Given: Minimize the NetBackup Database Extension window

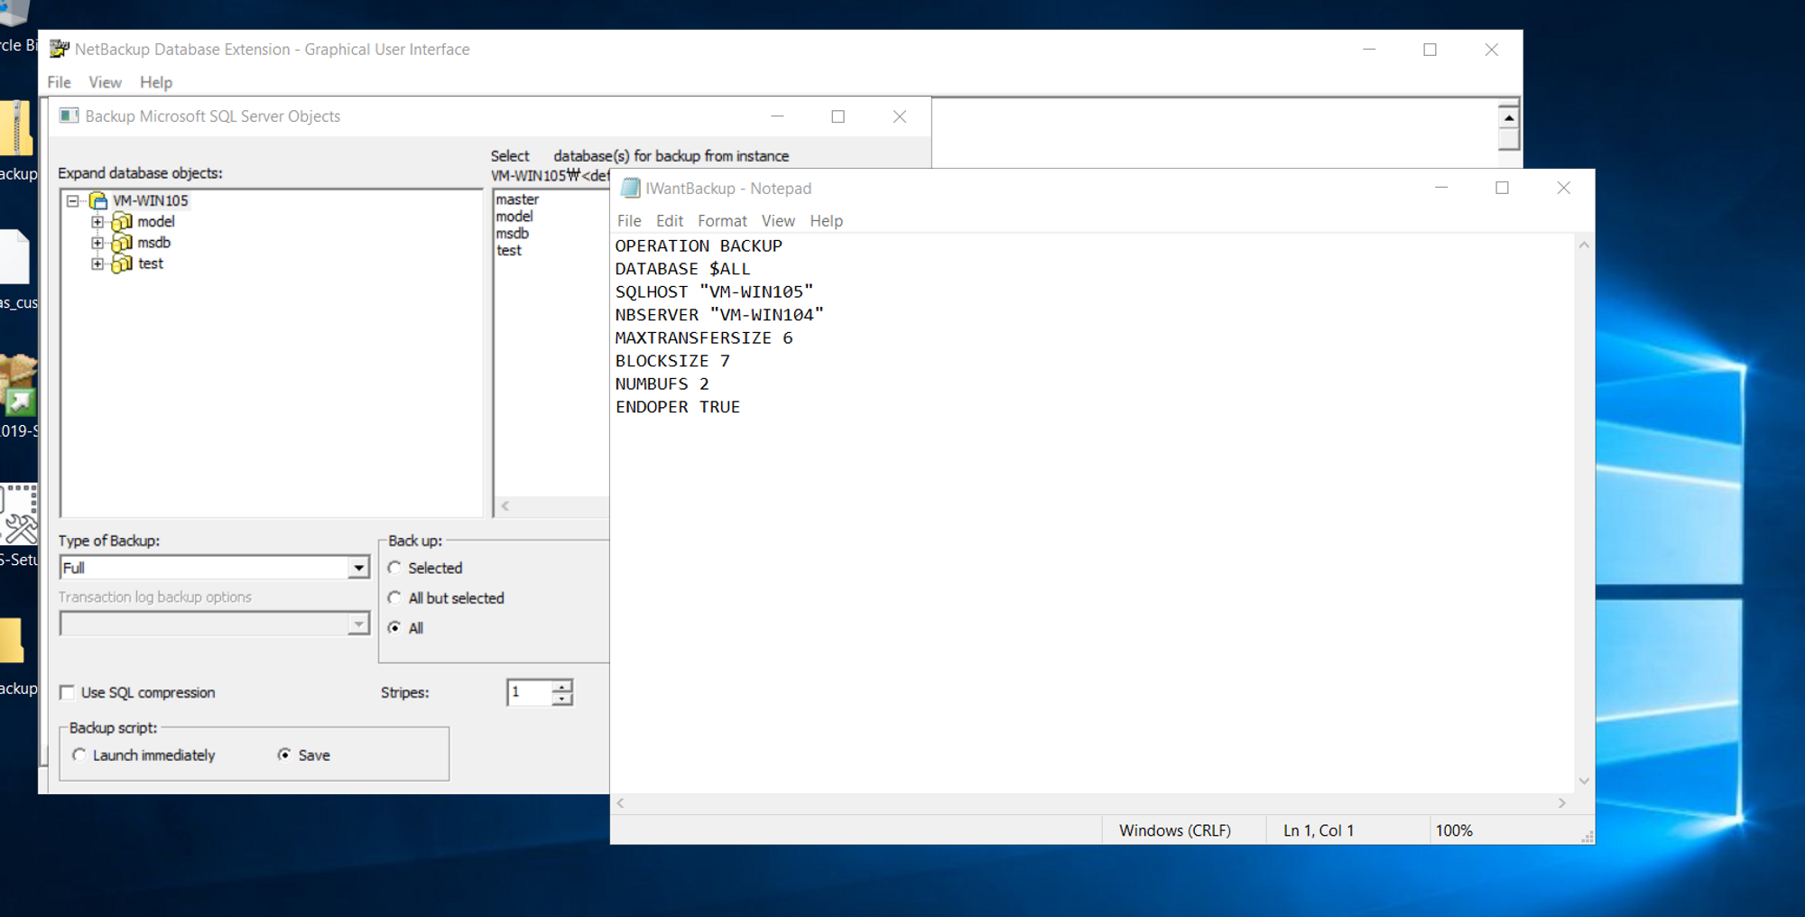Looking at the screenshot, I should point(1369,50).
